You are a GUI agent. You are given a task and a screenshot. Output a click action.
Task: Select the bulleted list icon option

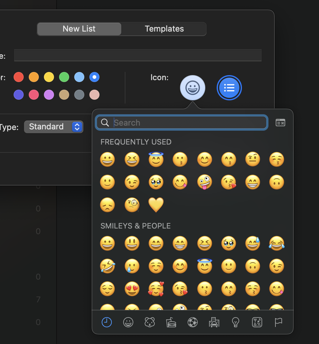tap(229, 88)
